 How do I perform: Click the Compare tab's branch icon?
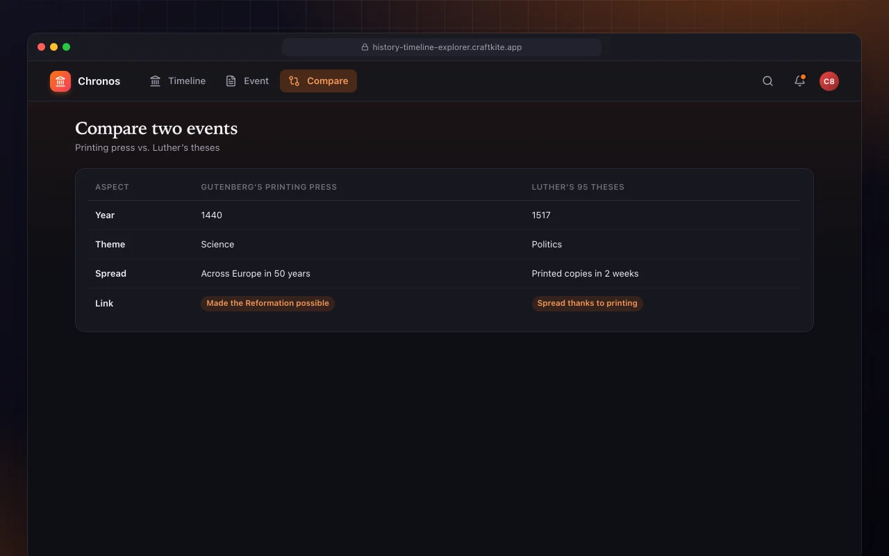(294, 81)
